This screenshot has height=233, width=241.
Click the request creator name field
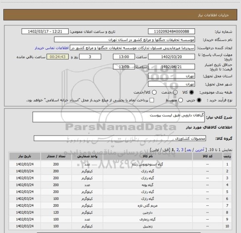132,48
